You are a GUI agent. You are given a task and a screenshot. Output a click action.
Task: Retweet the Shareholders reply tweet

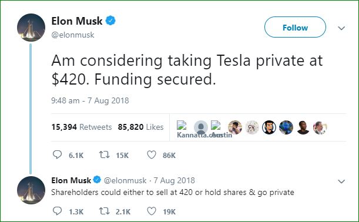click(104, 211)
